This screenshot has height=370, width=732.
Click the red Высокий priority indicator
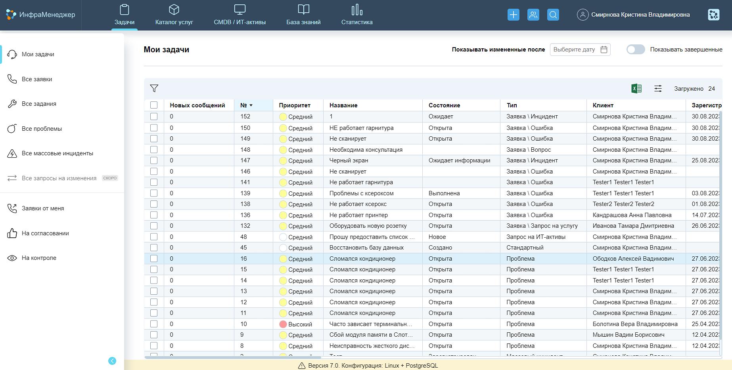pyautogui.click(x=283, y=324)
